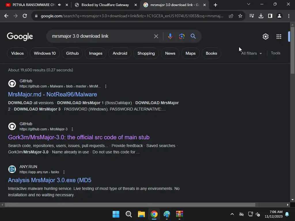Expand the All filters dropdown
The width and height of the screenshot is (295, 221).
tap(251, 53)
